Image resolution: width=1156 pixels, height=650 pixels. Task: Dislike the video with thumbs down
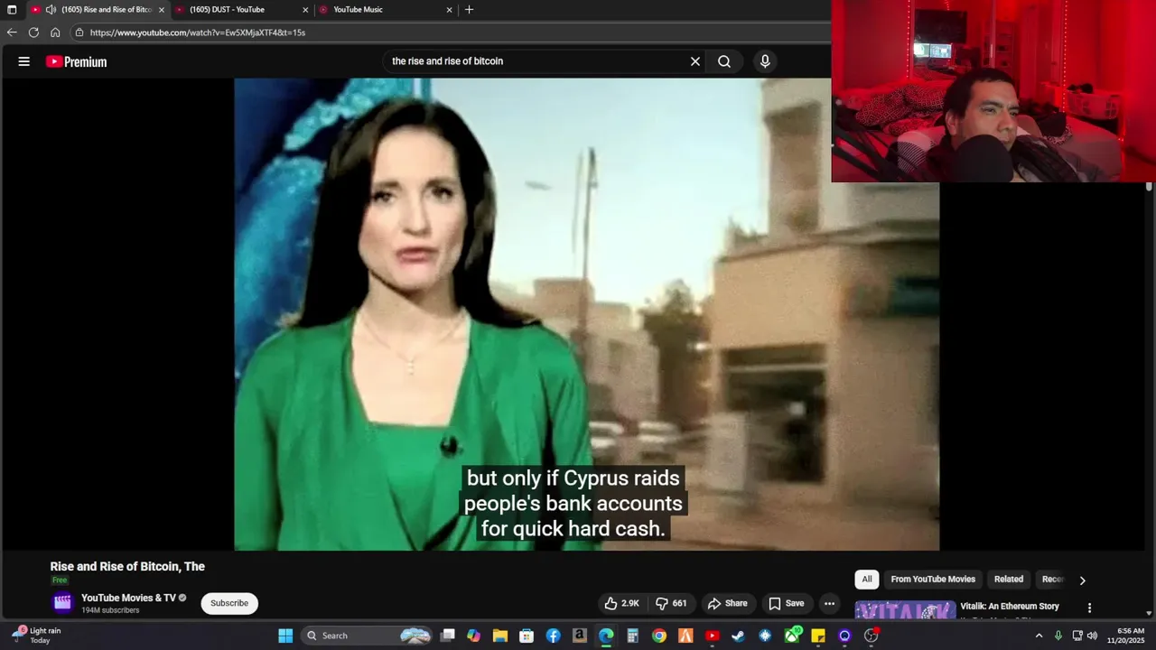[x=671, y=603]
